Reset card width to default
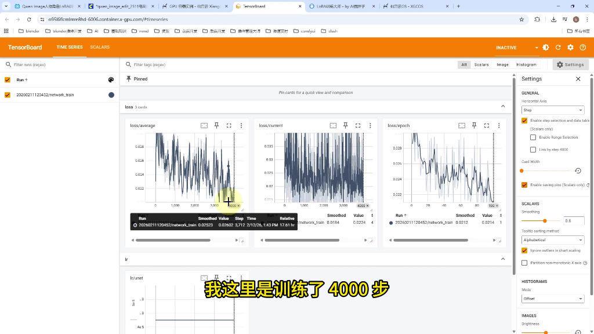The width and height of the screenshot is (594, 334). [x=578, y=171]
